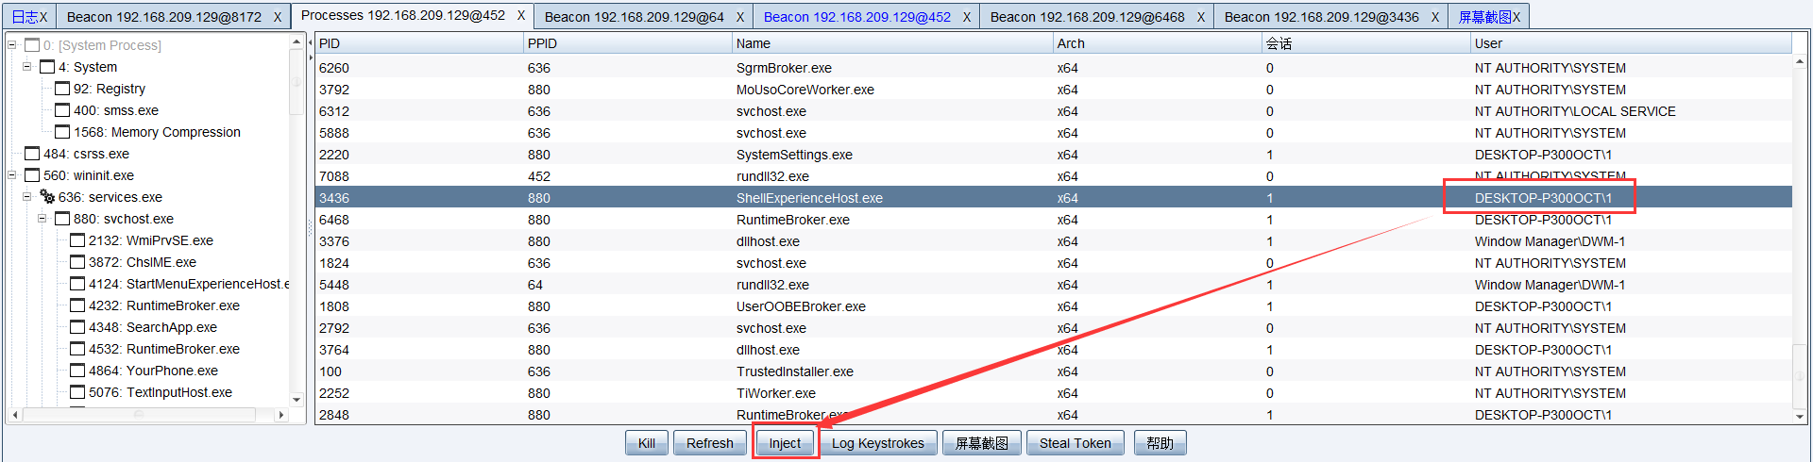This screenshot has height=462, width=1813.
Task: Sort by the PPID column header
Action: [x=628, y=43]
